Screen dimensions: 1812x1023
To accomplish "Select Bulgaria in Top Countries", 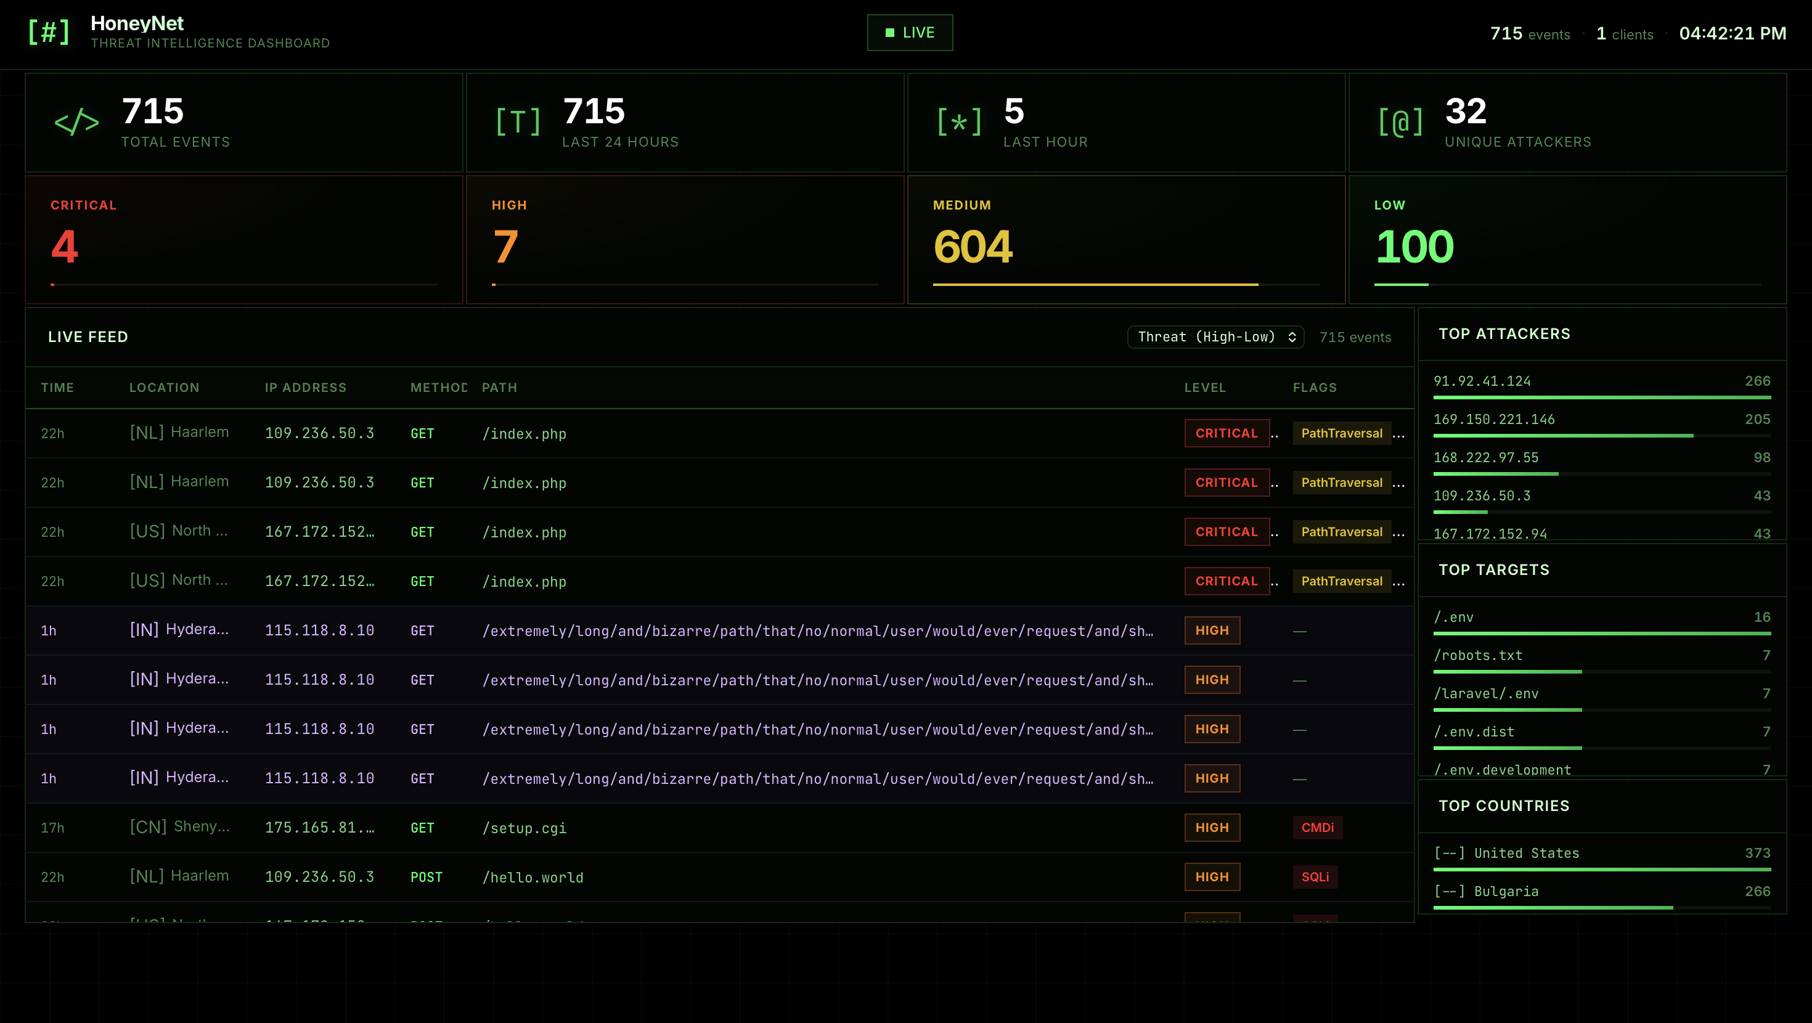I will click(1602, 895).
